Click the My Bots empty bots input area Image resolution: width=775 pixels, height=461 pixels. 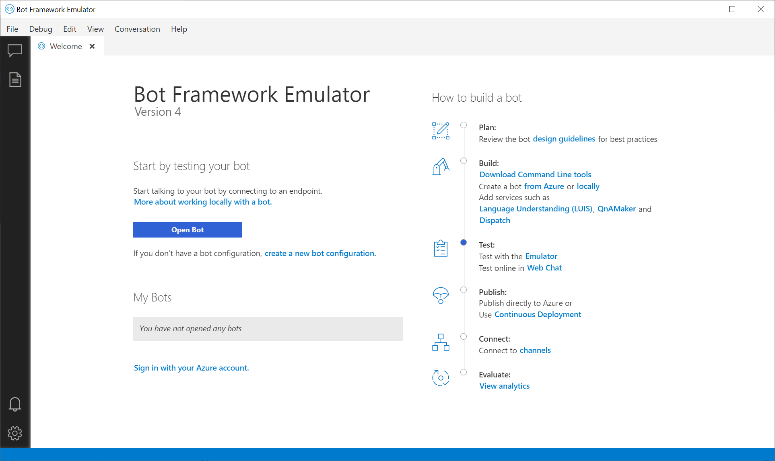(x=268, y=328)
